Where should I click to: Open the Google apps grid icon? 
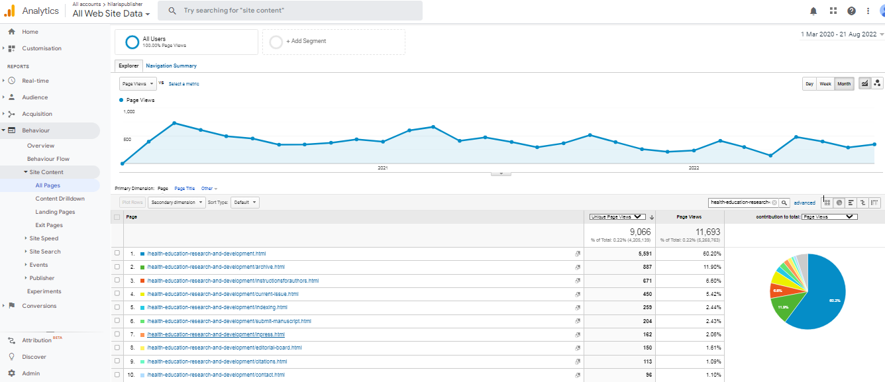(833, 11)
